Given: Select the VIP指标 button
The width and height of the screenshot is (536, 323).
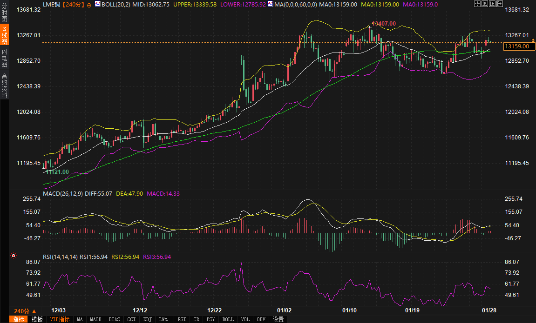Looking at the screenshot, I should tap(60, 319).
